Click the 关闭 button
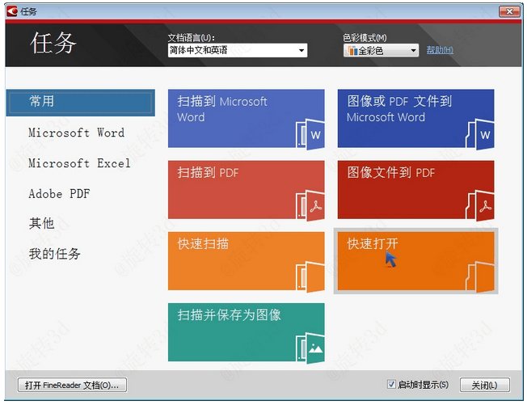This screenshot has width=527, height=405. (x=484, y=385)
